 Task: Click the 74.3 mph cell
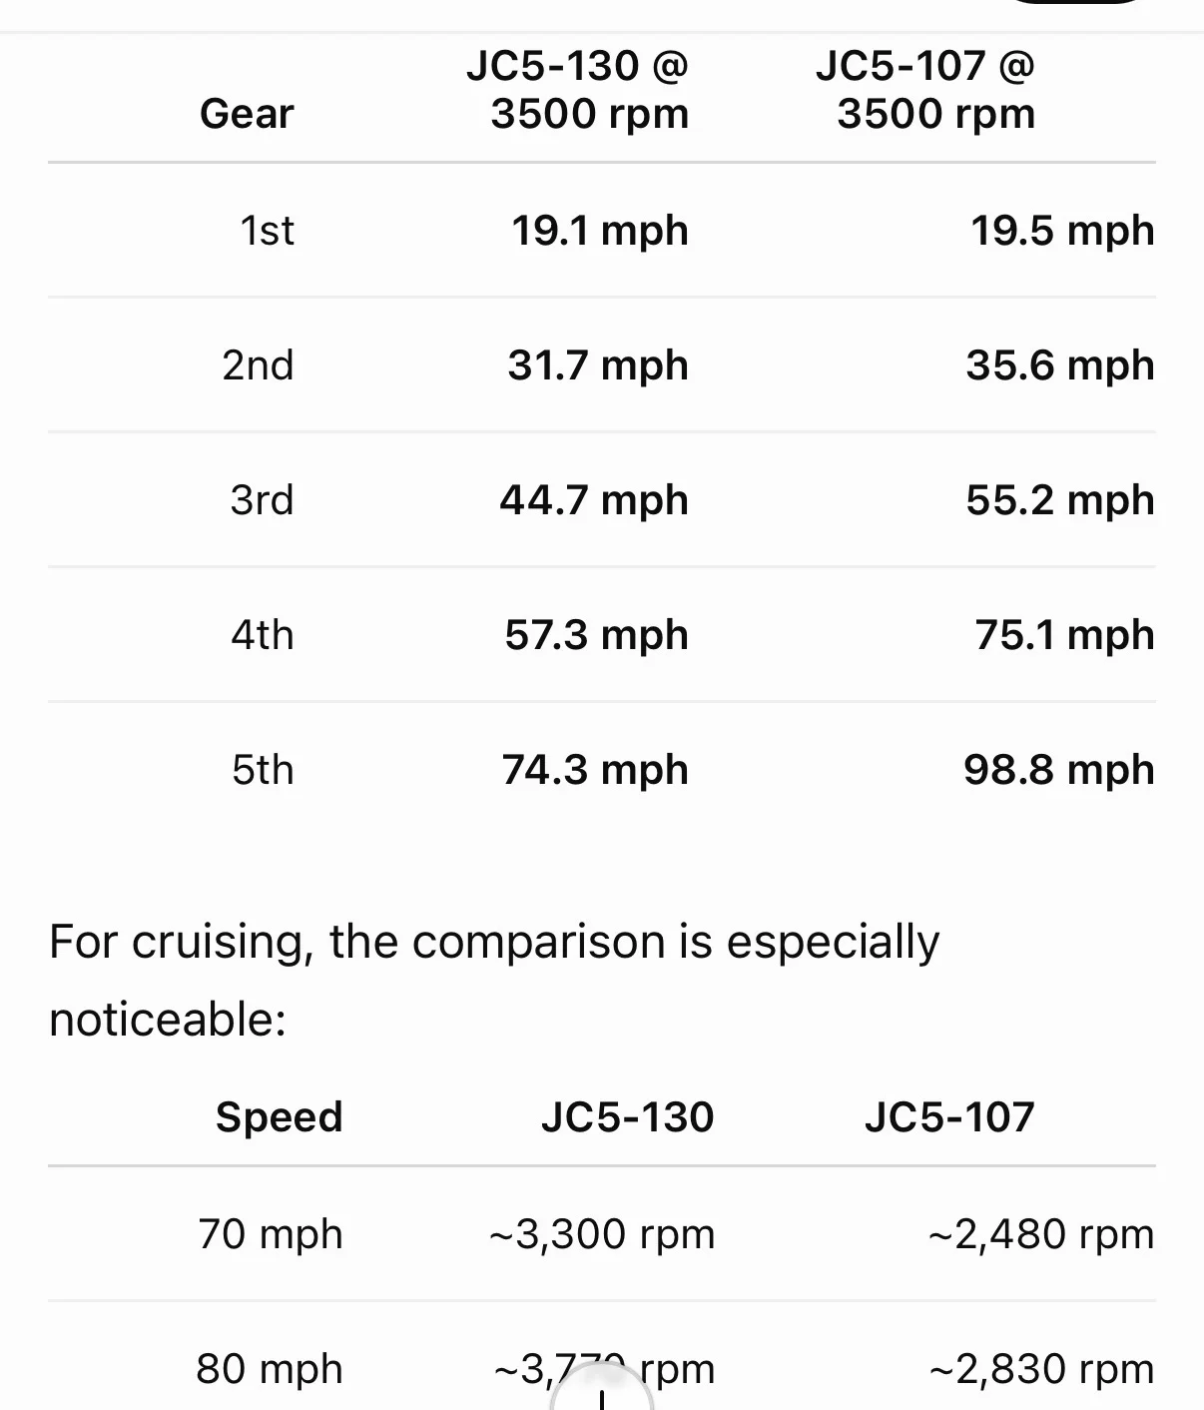(x=595, y=770)
